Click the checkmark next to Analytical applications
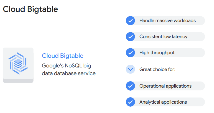The image size is (214, 113). [130, 102]
